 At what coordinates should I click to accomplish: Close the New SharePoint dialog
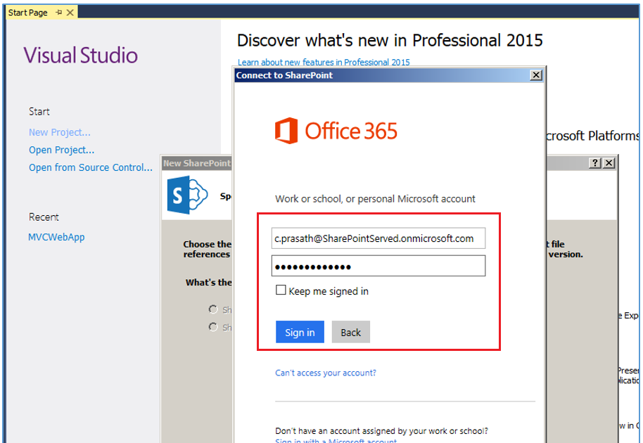(x=609, y=163)
